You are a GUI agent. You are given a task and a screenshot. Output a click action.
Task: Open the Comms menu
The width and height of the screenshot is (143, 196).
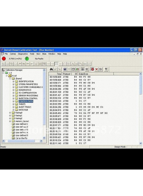coord(13,54)
